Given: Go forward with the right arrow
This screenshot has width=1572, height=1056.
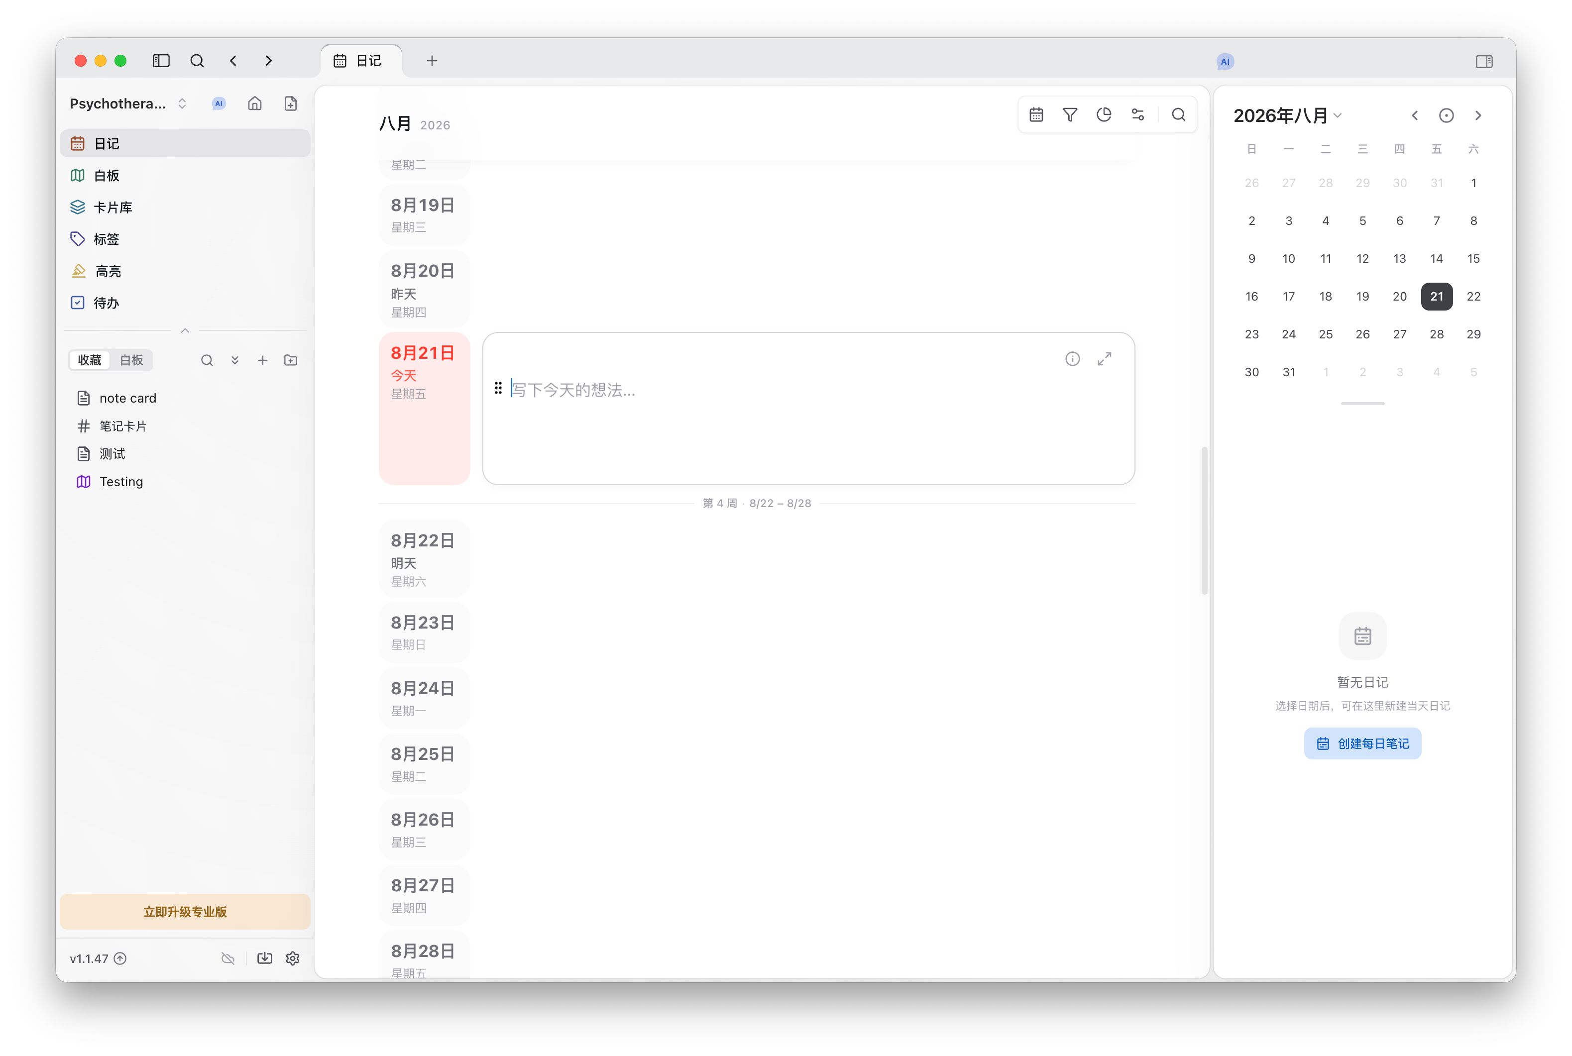Looking at the screenshot, I should click(x=269, y=61).
